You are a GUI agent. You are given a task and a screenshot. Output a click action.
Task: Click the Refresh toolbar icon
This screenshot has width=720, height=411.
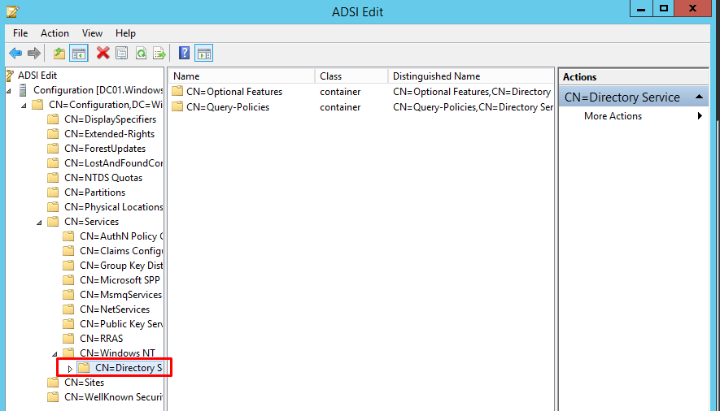click(141, 53)
